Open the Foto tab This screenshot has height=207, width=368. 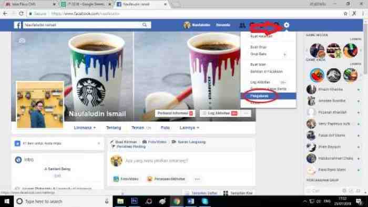[x=165, y=128]
